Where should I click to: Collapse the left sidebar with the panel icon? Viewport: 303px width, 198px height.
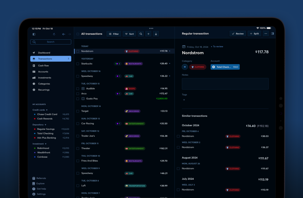[x=34, y=34]
